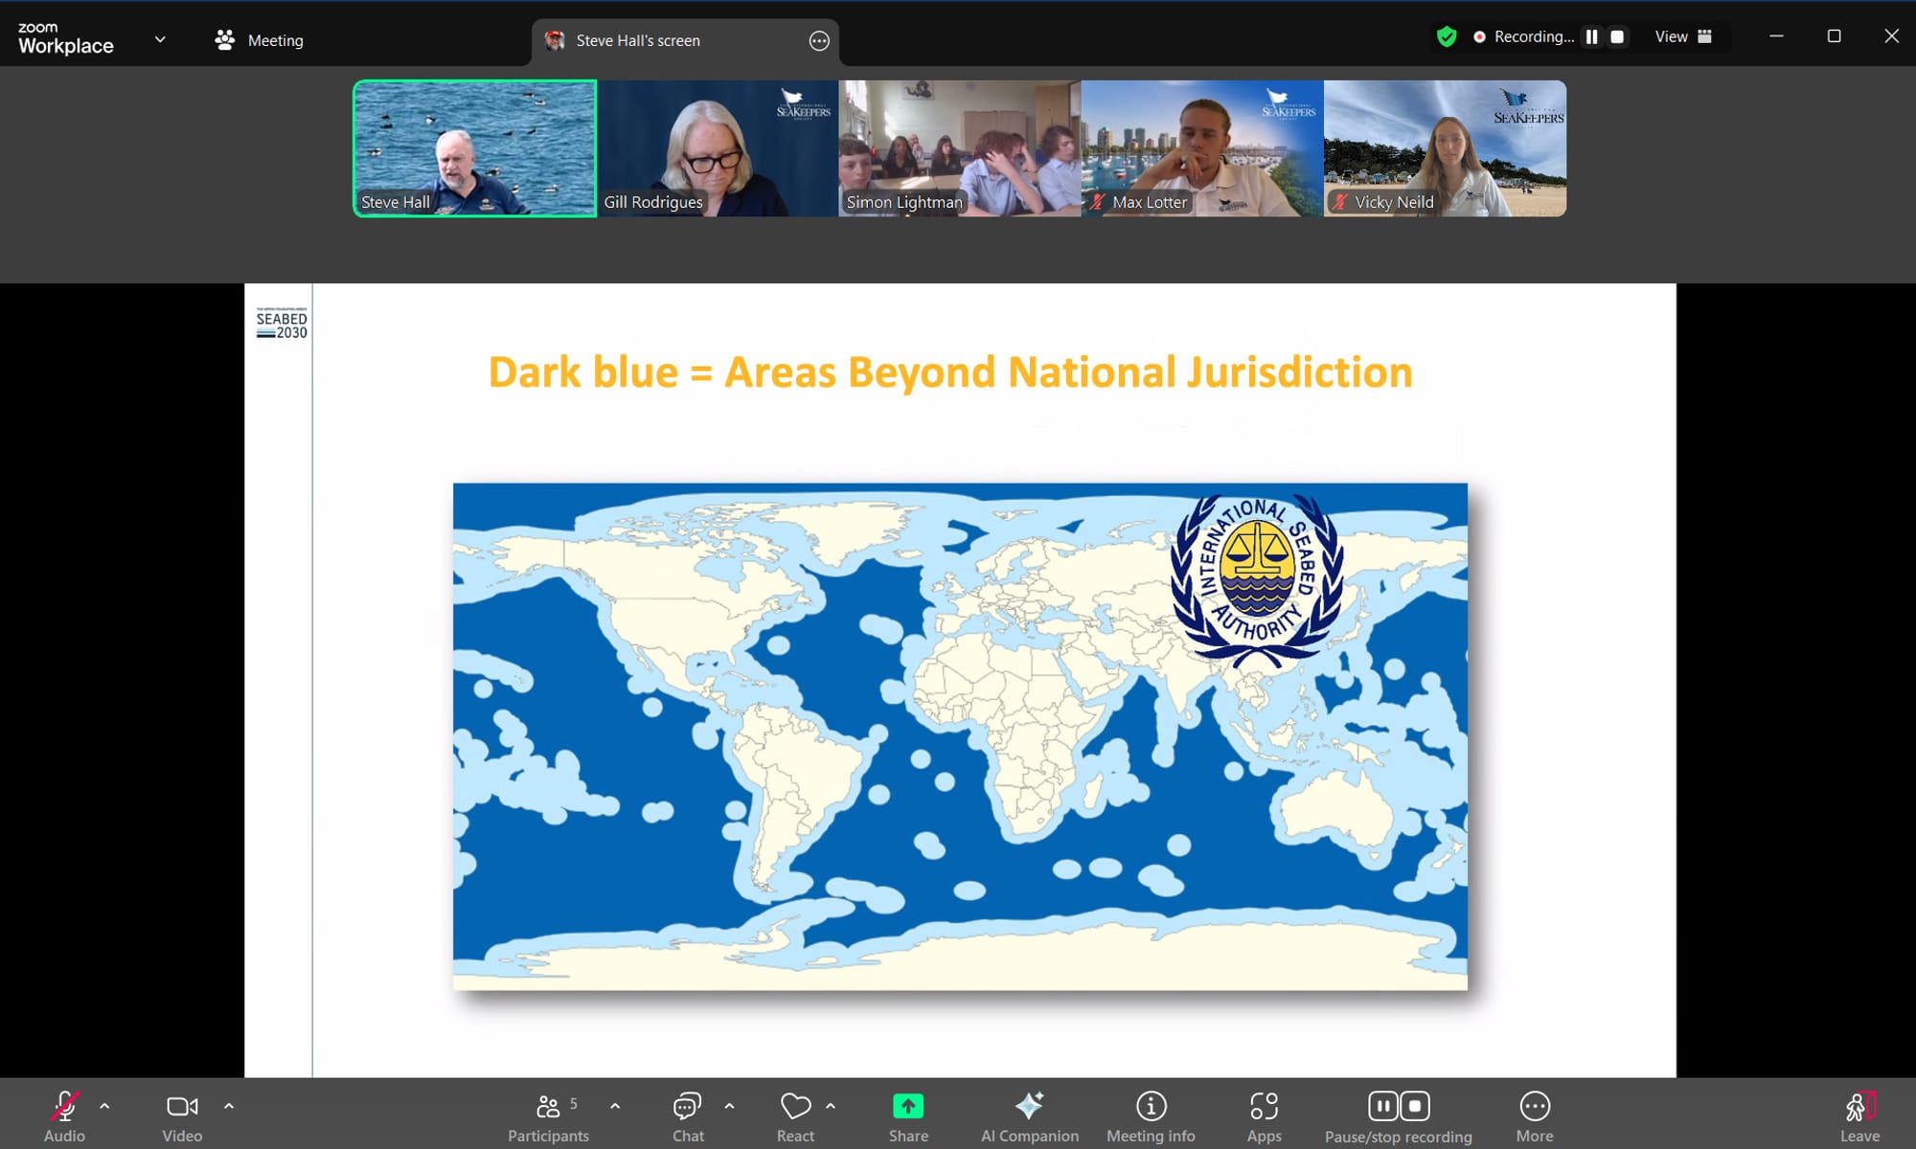Screen dimensions: 1916x1149
Task: Open Meeting info
Action: [1151, 1117]
